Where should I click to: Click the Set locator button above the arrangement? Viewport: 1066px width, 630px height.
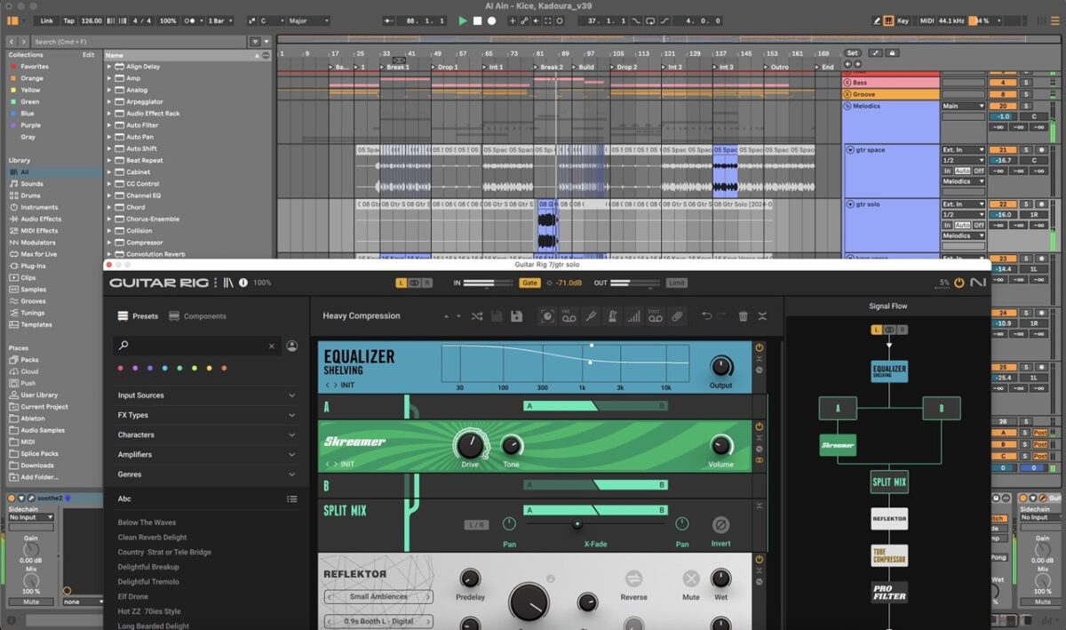(x=850, y=52)
